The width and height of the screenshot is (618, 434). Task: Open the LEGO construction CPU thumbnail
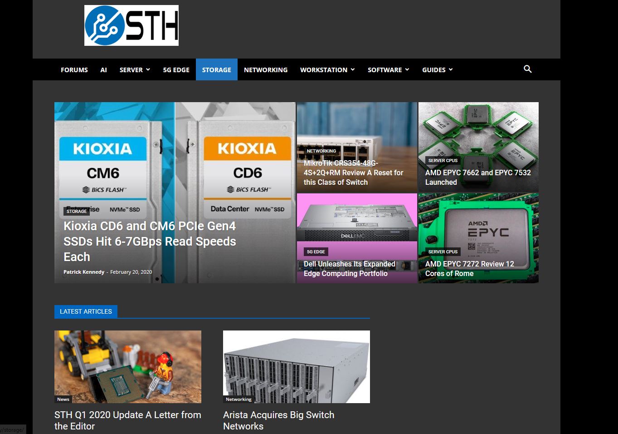tap(128, 367)
